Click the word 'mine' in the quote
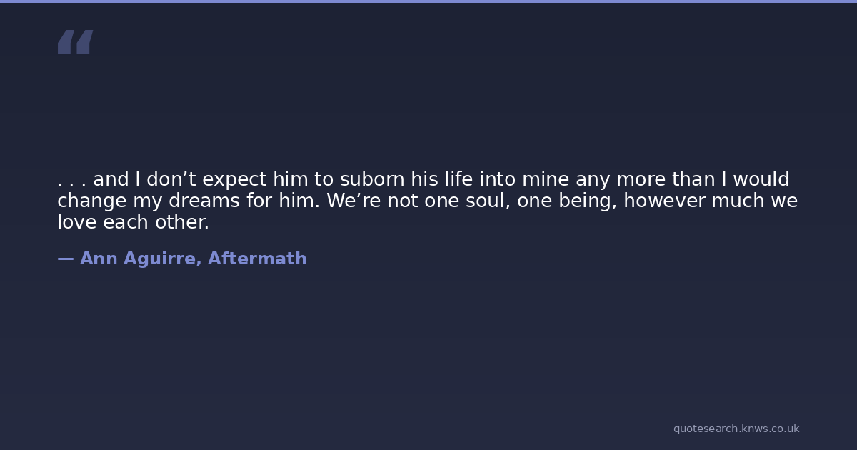 pyautogui.click(x=546, y=180)
